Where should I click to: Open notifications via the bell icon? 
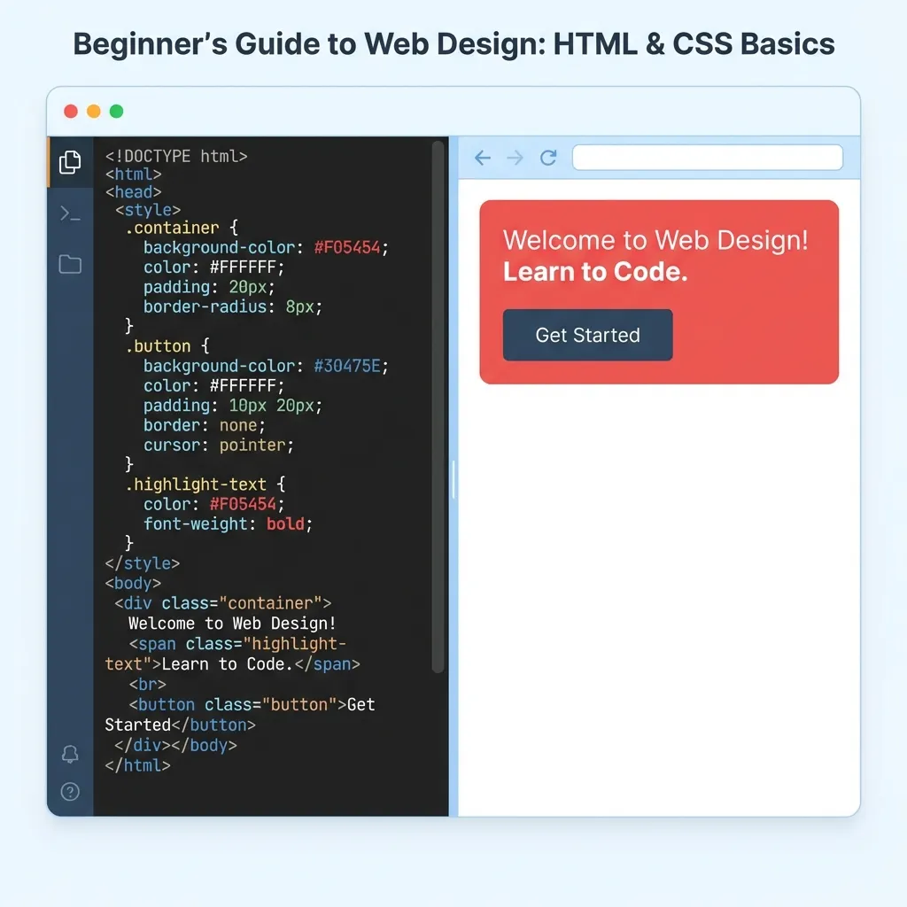(70, 753)
